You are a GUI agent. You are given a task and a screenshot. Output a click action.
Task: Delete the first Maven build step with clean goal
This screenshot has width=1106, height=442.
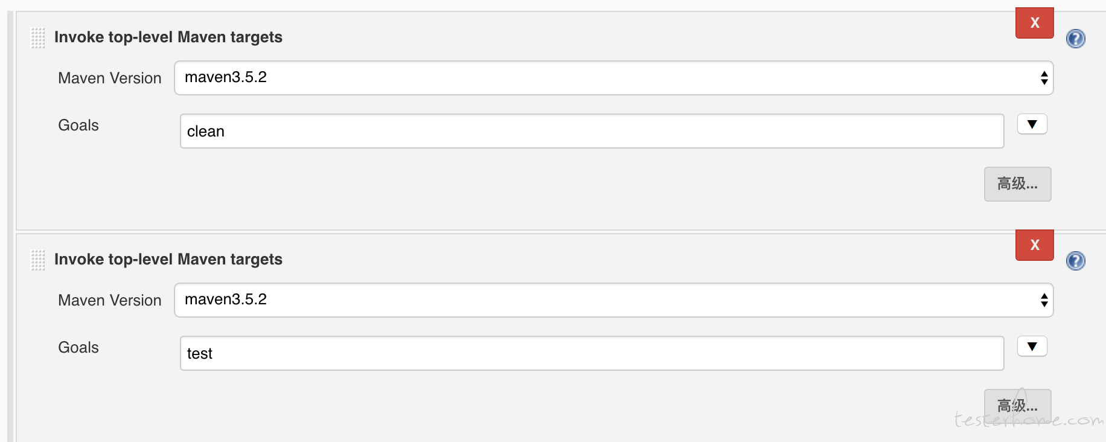[1035, 23]
